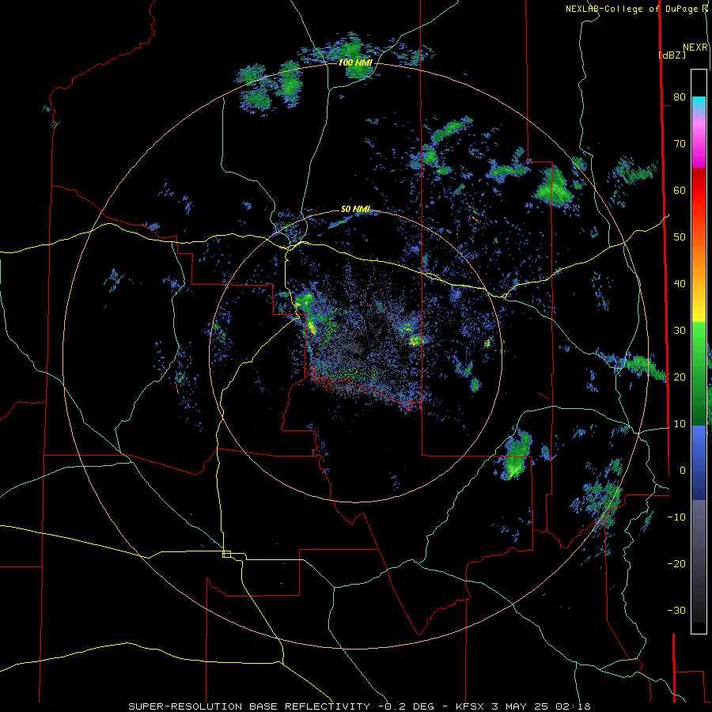
Task: Click the 80 value on the dBZ scale
Action: 680,97
